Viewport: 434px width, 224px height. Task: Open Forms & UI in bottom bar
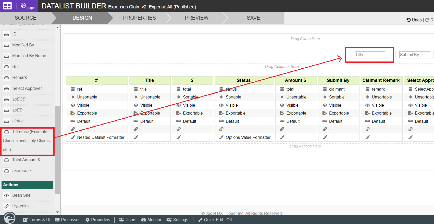pyautogui.click(x=37, y=220)
